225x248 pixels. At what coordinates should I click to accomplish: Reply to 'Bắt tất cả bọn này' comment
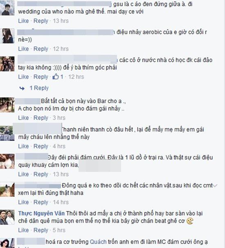(x=41, y=118)
